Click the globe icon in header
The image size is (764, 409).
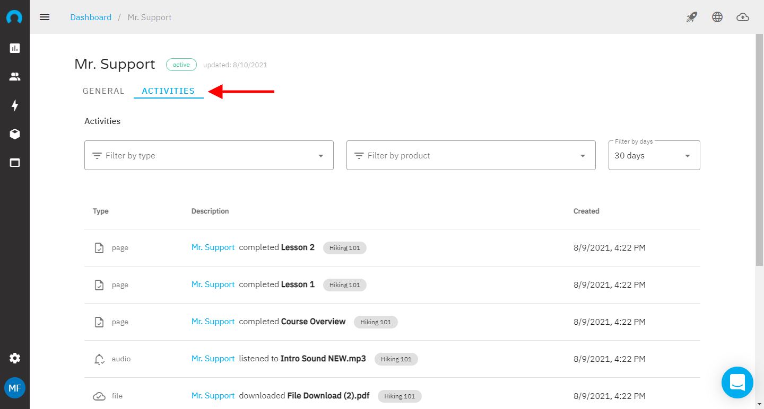click(717, 17)
